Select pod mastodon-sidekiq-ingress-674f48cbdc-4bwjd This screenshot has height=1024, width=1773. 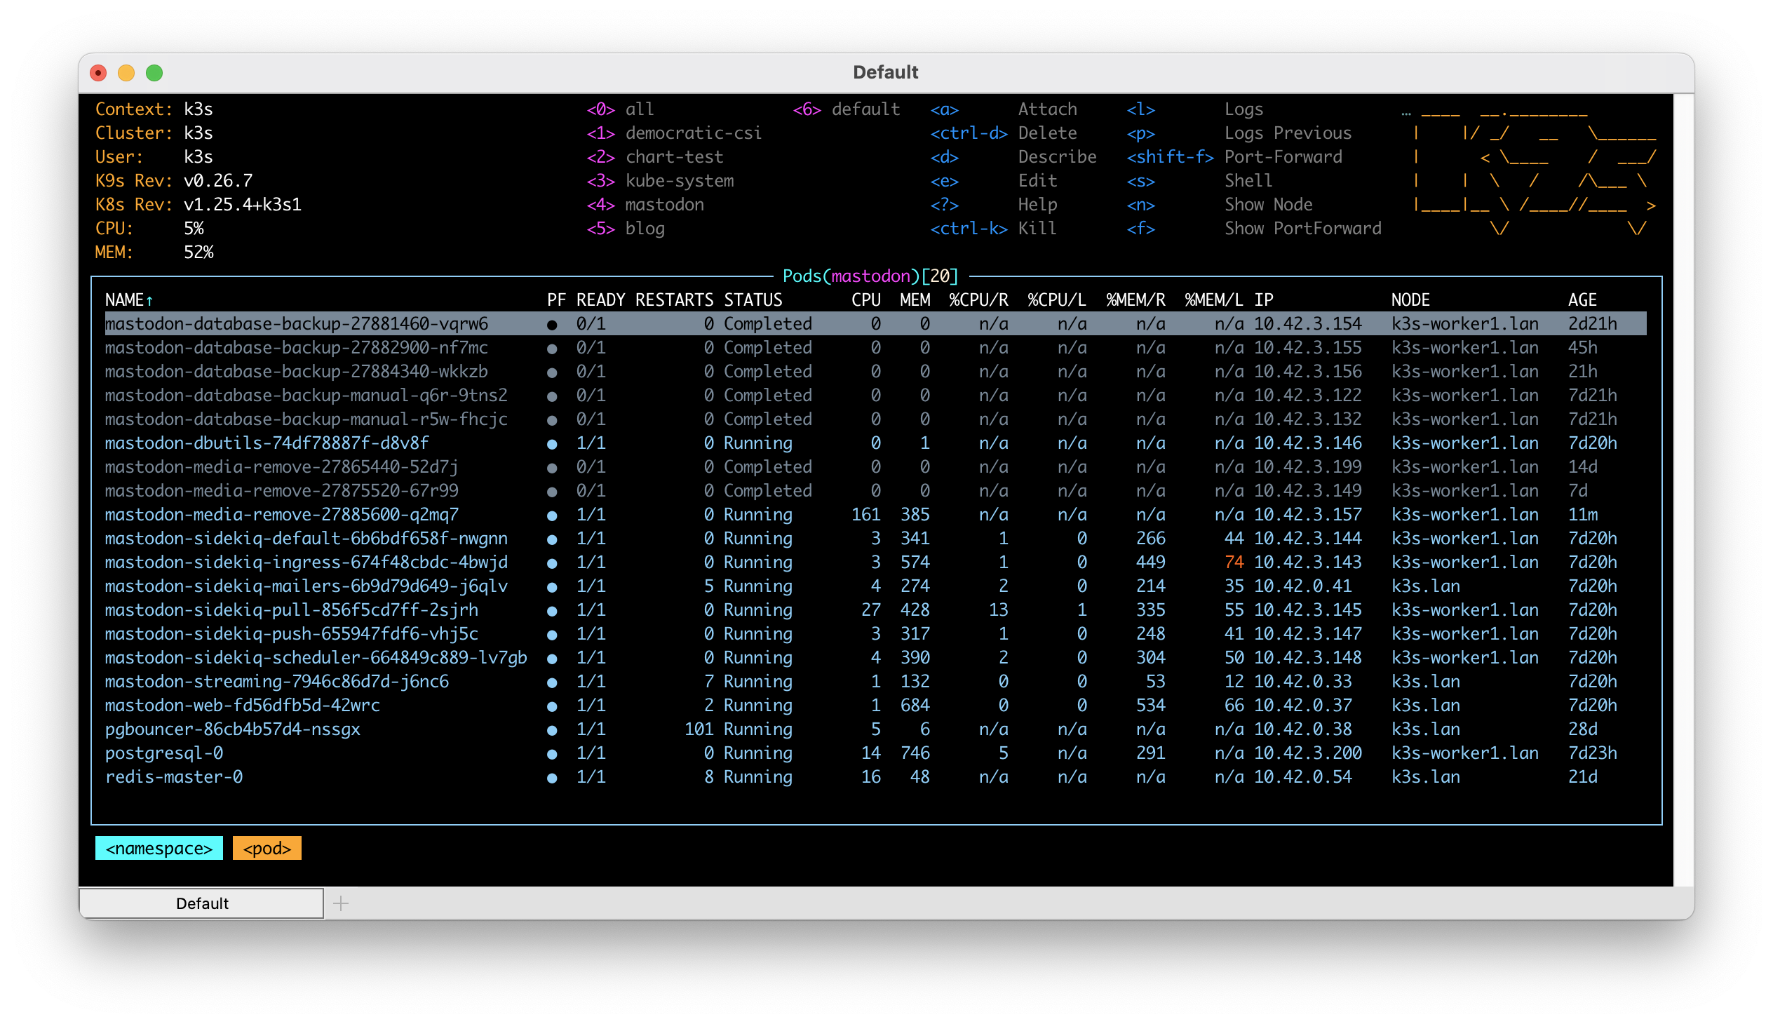[875, 562]
